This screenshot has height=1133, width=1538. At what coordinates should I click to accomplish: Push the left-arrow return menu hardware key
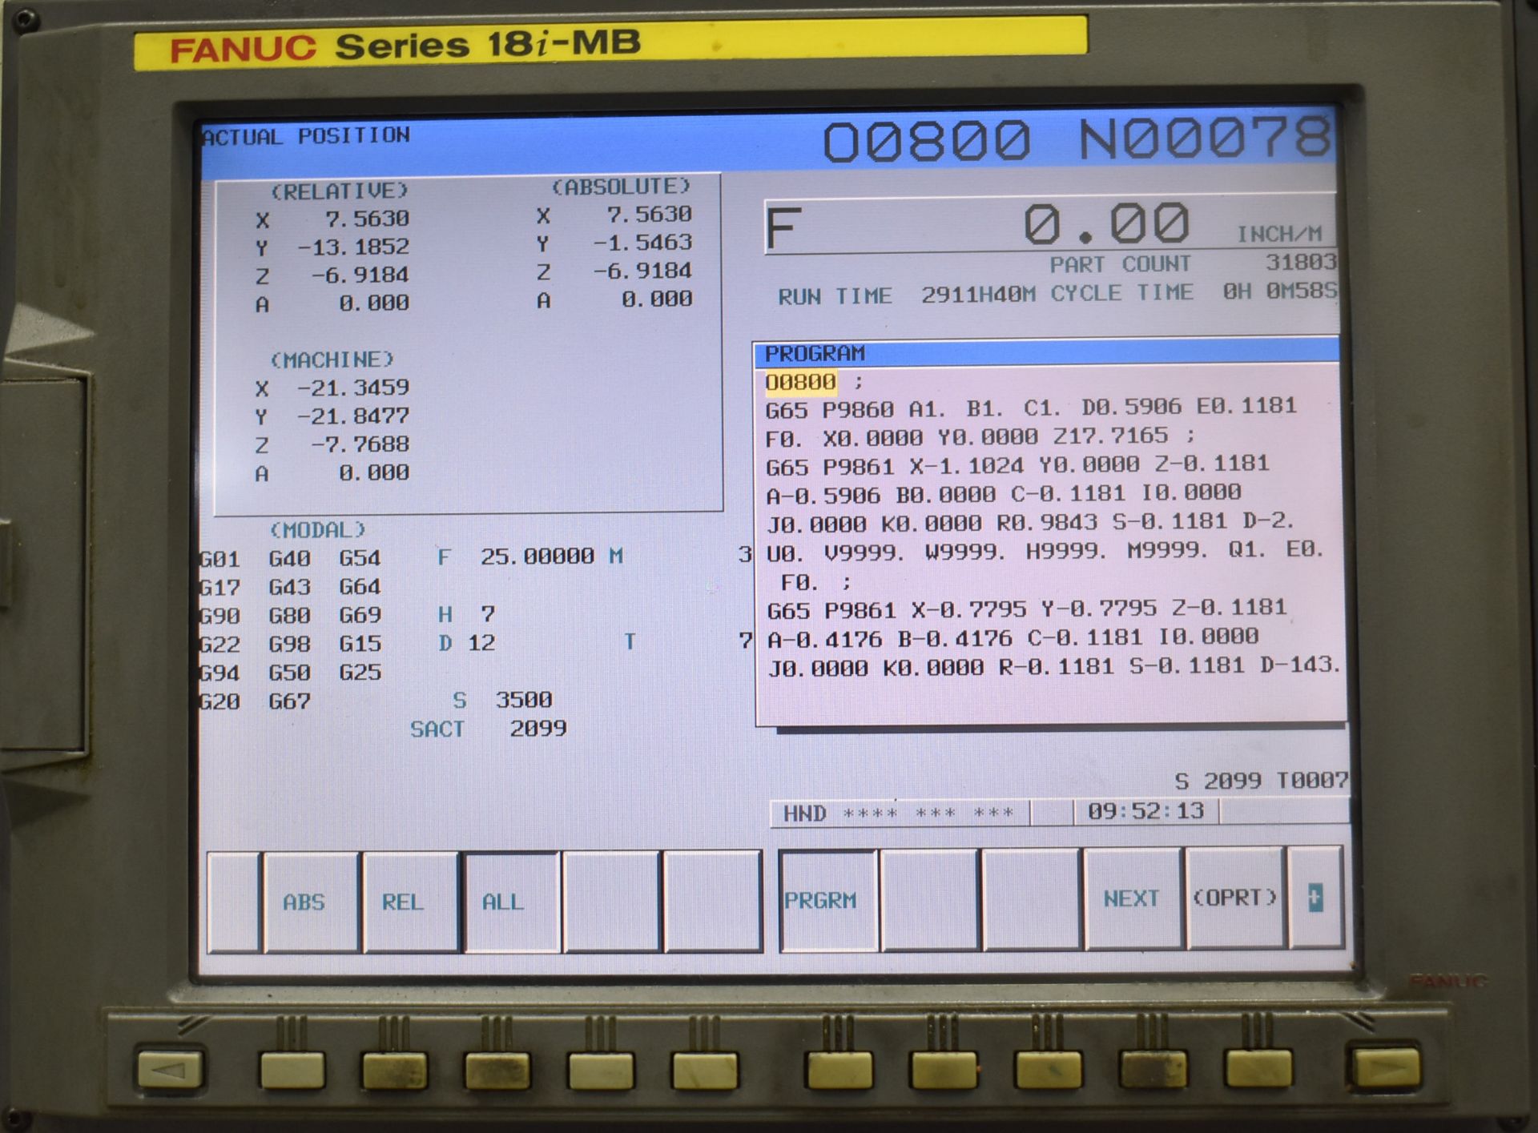[x=170, y=1070]
